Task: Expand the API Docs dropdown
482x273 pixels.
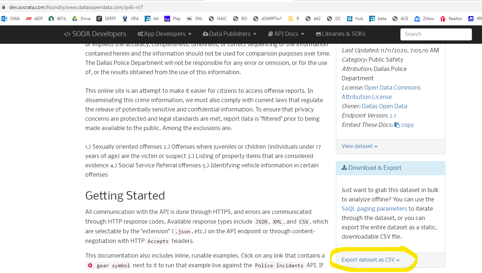Action: (286, 34)
